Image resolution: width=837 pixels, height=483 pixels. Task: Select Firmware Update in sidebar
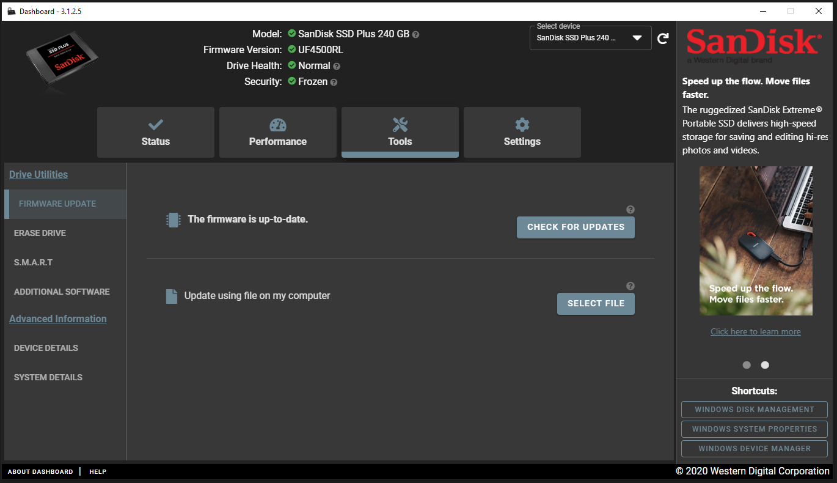click(x=65, y=204)
